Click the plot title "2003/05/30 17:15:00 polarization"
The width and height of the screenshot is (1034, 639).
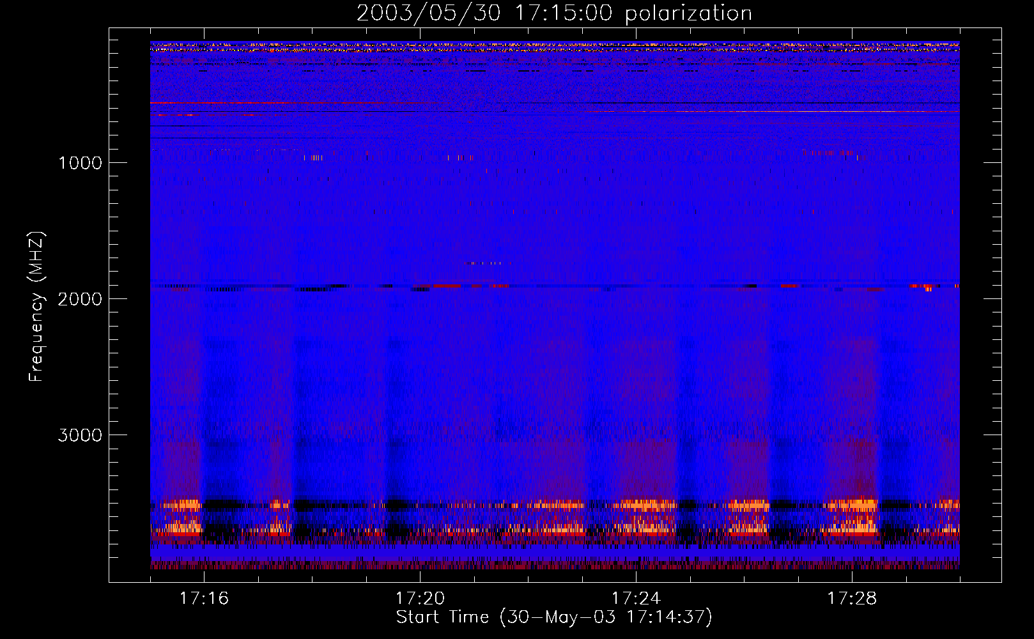(x=554, y=13)
